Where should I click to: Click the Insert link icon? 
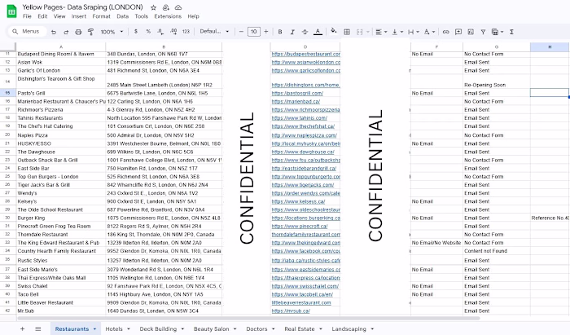(445, 32)
